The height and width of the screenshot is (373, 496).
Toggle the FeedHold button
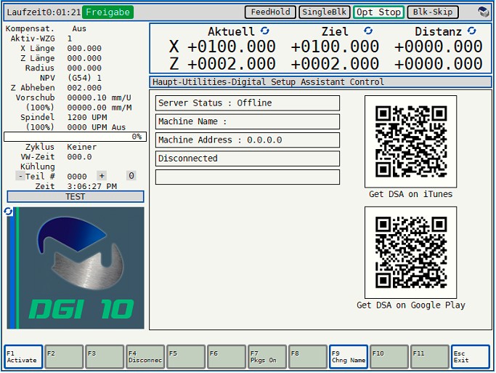tap(270, 12)
